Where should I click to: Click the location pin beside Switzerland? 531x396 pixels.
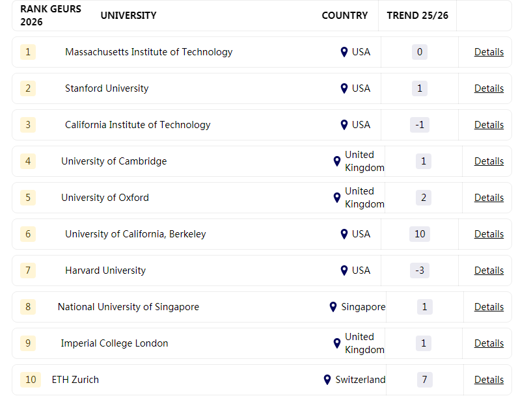coord(327,380)
